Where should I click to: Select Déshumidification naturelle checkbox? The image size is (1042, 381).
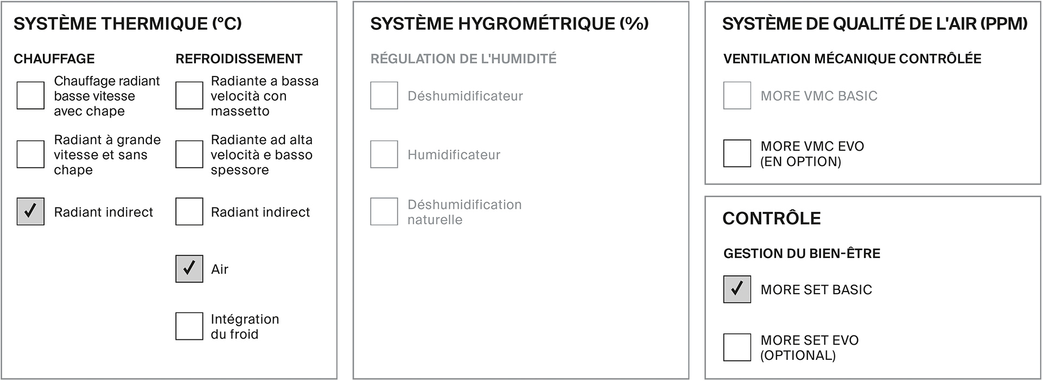pos(384,211)
